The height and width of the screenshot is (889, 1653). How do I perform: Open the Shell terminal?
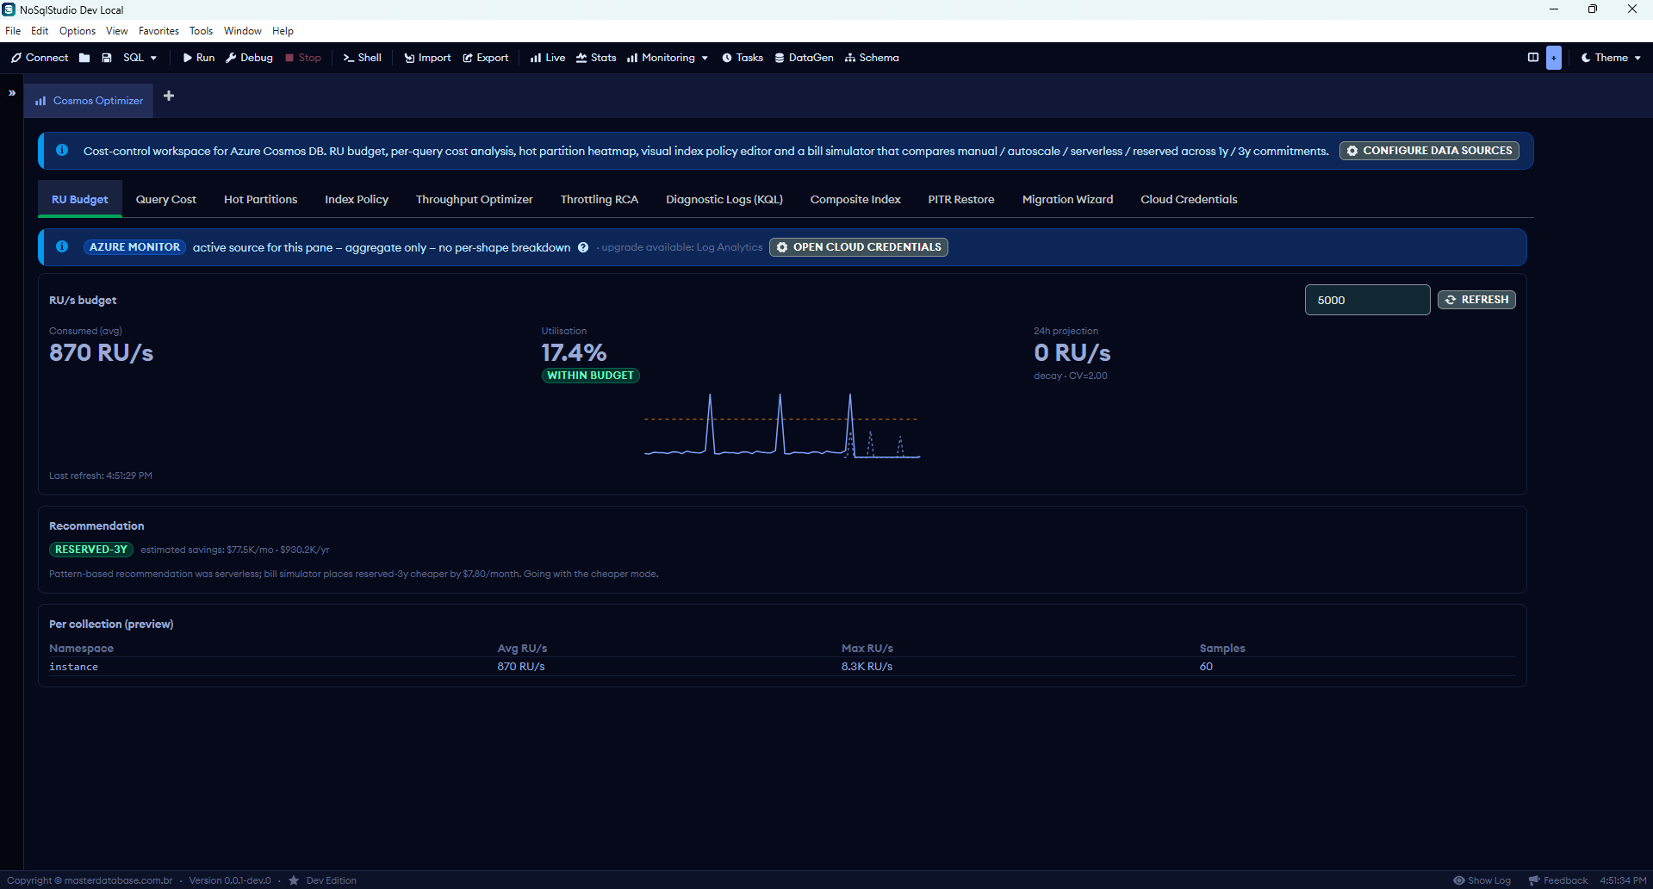pos(363,58)
